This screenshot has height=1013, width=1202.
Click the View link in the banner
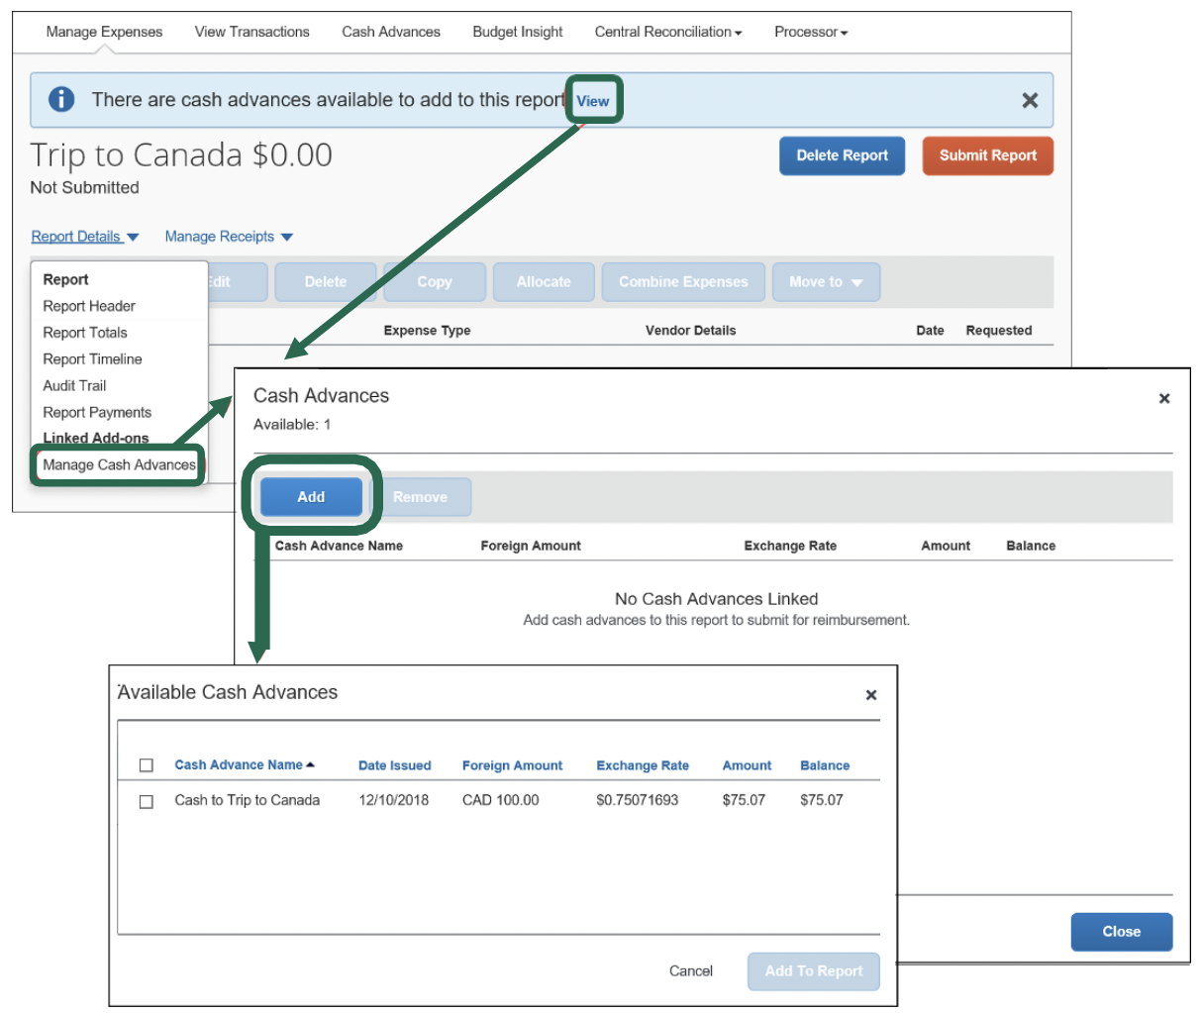593,101
